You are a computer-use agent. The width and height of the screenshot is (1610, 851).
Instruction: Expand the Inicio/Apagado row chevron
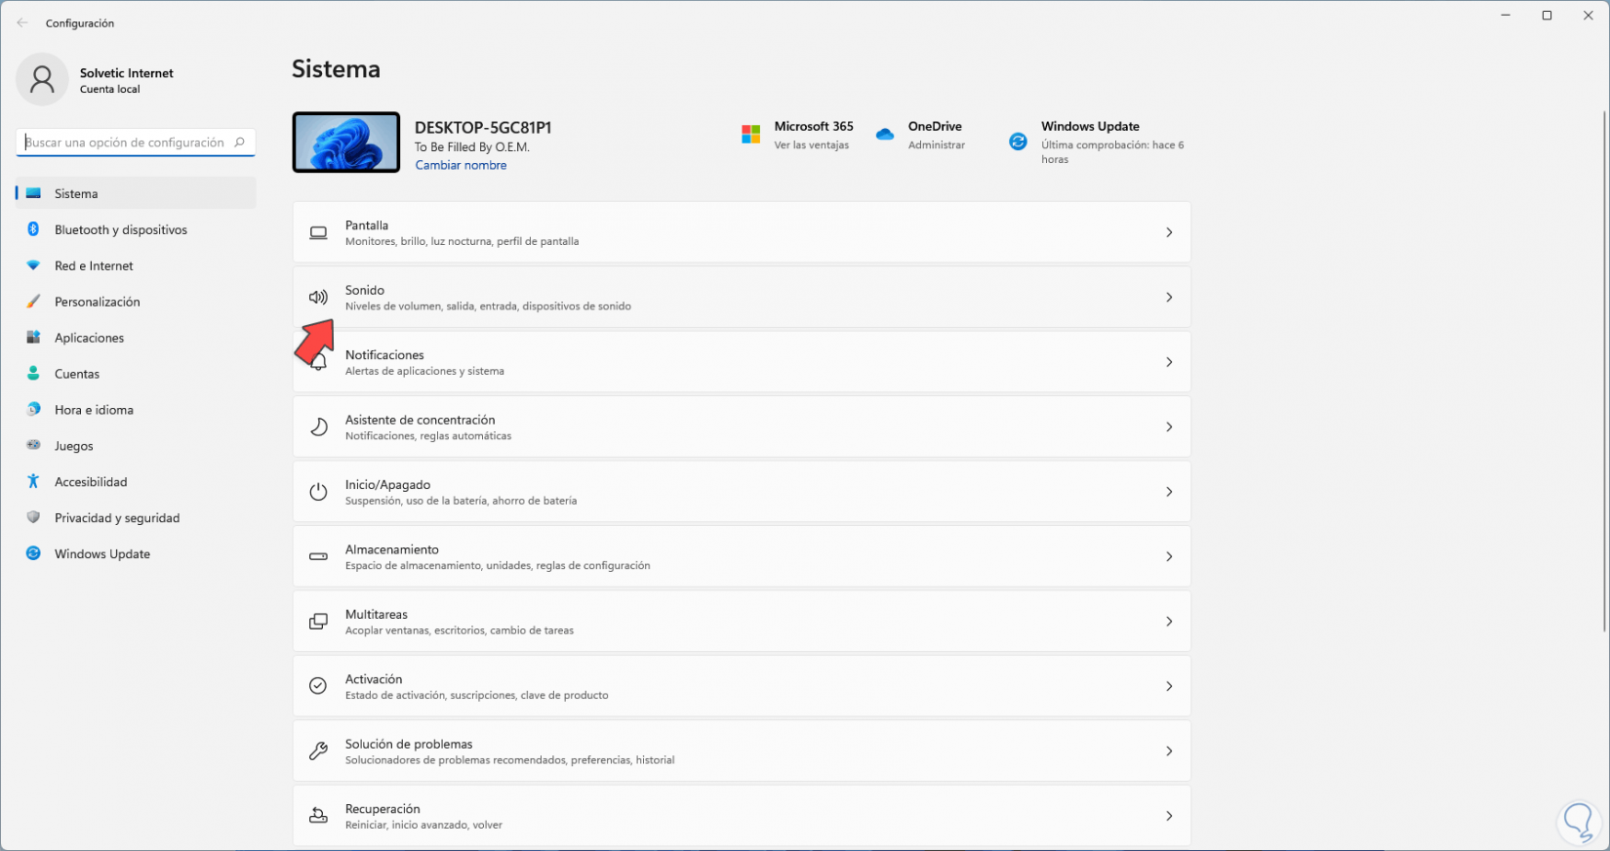(x=1169, y=492)
